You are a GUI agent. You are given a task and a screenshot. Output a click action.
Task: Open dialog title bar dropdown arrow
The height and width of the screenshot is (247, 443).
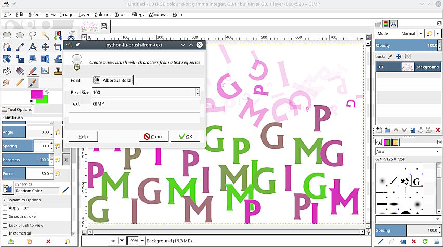point(183,45)
